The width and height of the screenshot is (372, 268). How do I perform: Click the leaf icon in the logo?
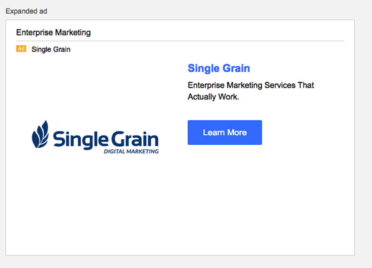[x=40, y=134]
